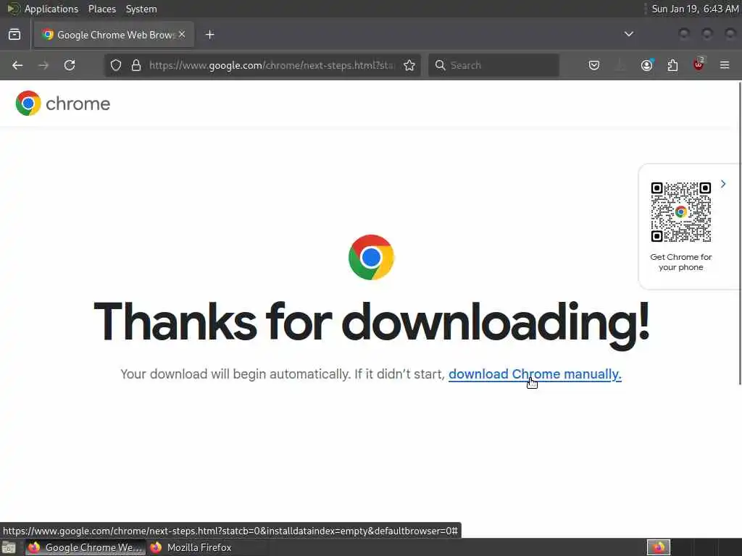Image resolution: width=742 pixels, height=556 pixels.
Task: Click the clock in the top panel
Action: pyautogui.click(x=695, y=9)
